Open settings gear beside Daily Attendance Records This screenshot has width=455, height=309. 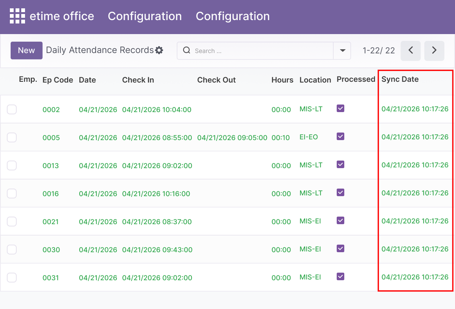pos(159,50)
